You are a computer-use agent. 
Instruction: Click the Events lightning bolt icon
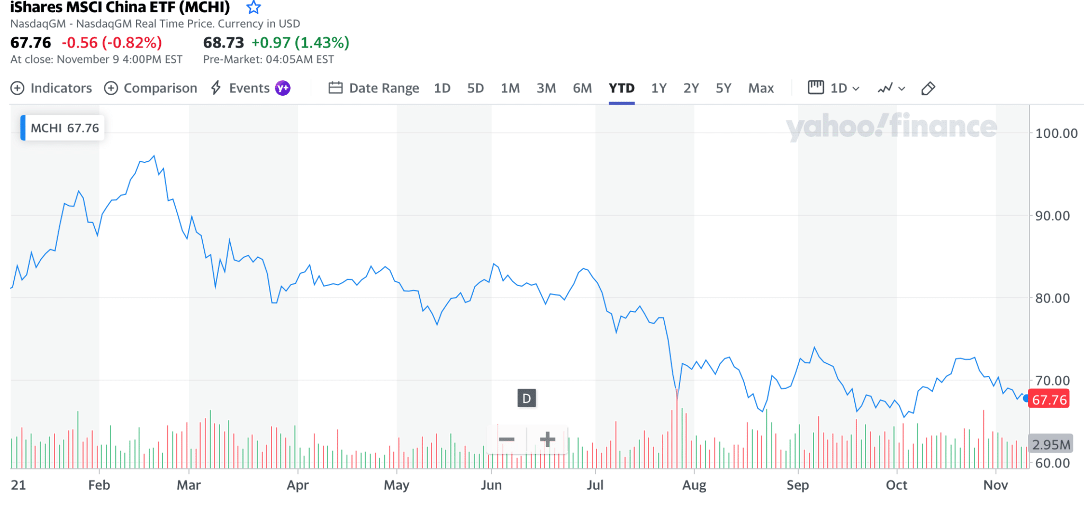pyautogui.click(x=215, y=88)
